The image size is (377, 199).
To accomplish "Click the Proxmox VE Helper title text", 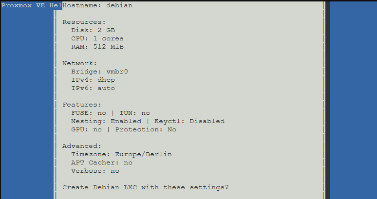I will pos(31,5).
